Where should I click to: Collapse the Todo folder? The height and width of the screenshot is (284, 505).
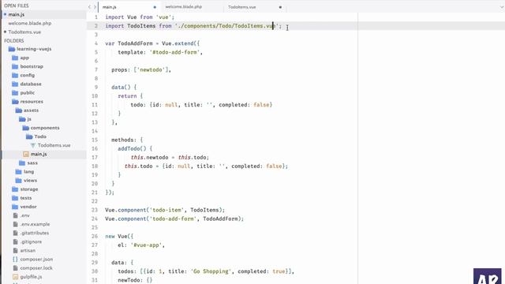(40, 136)
